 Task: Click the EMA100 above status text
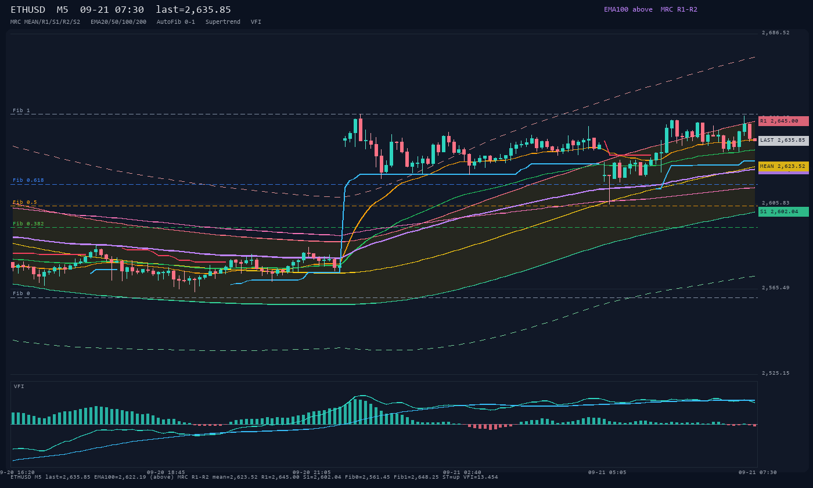628,9
